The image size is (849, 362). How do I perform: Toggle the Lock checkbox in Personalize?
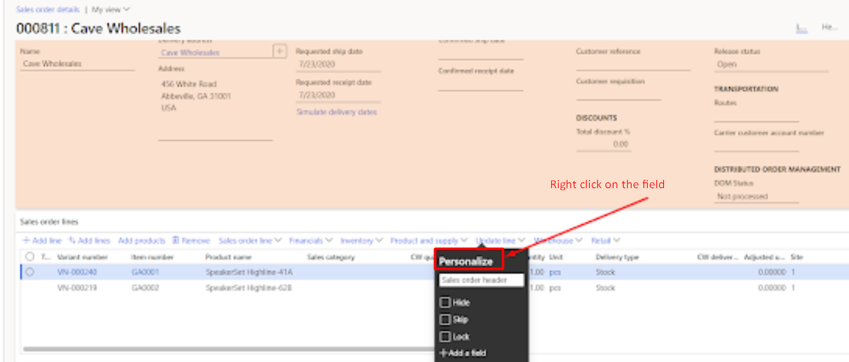pyautogui.click(x=444, y=336)
